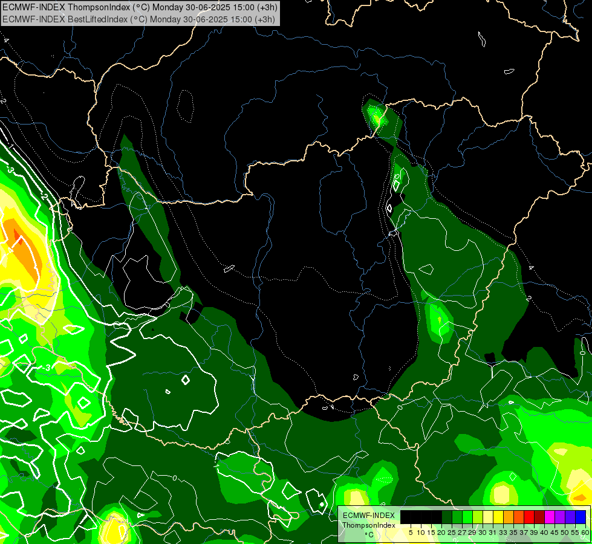
Task: Click the legend scale value 40
Action: pyautogui.click(x=544, y=533)
